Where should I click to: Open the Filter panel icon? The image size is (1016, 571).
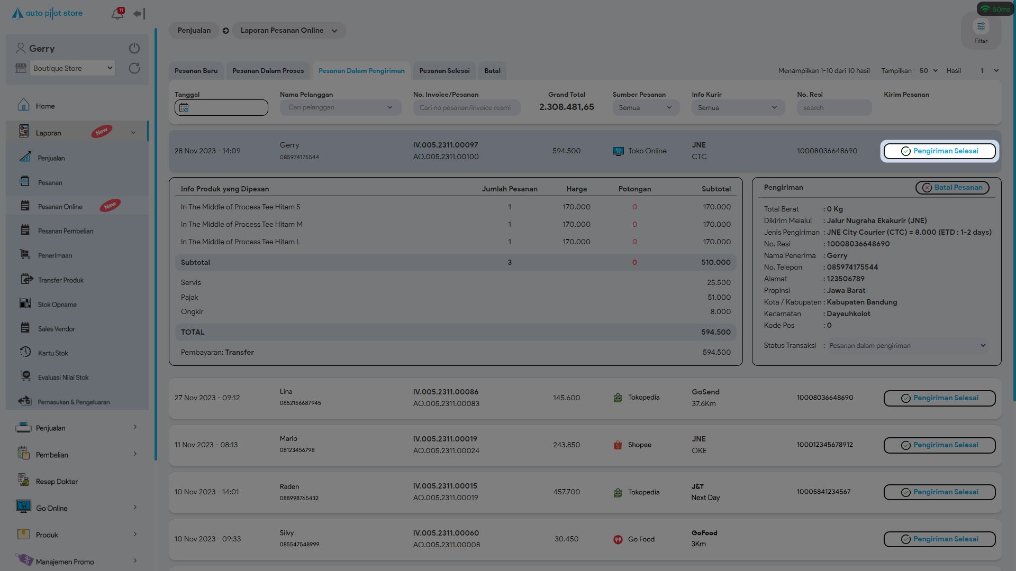point(981,27)
